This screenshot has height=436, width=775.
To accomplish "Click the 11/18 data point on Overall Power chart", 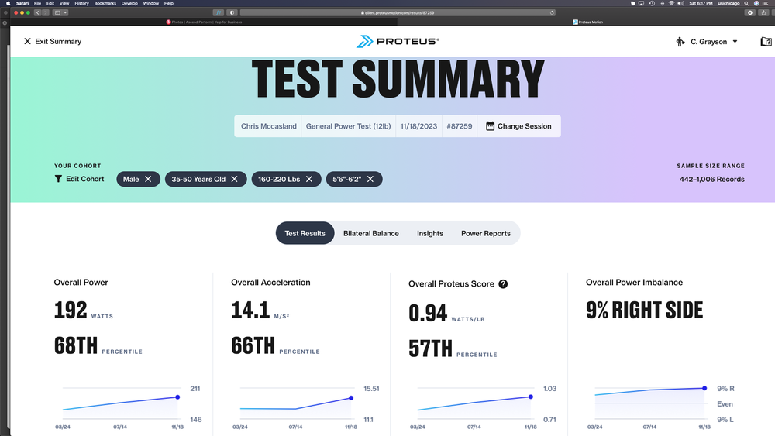I will coord(177,397).
